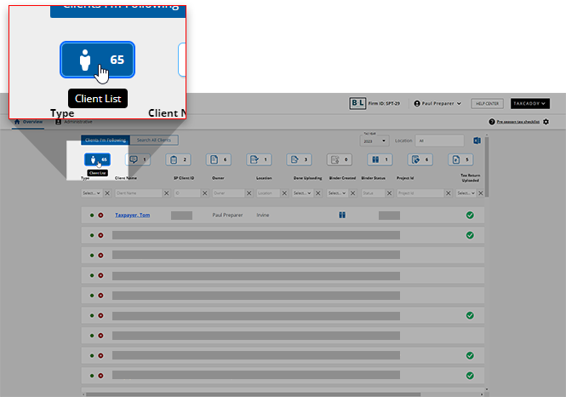Click the red circle icon in Taxpayer, Tom row
Image resolution: width=566 pixels, height=397 pixels.
pyautogui.click(x=100, y=215)
